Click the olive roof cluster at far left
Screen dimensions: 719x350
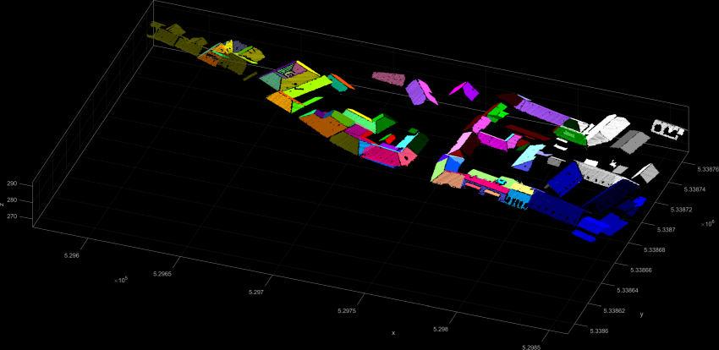tap(173, 36)
